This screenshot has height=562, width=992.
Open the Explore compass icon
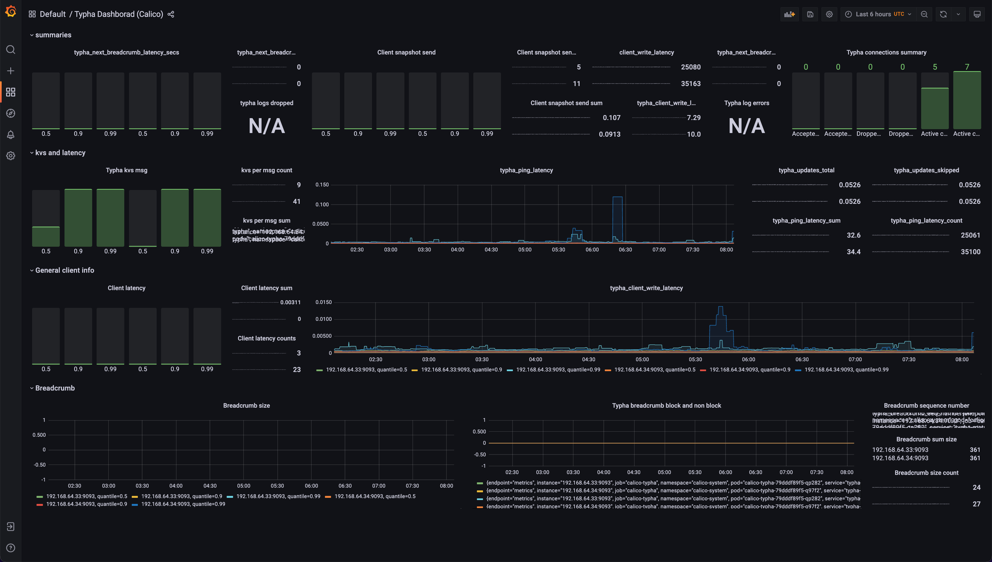[x=11, y=113]
